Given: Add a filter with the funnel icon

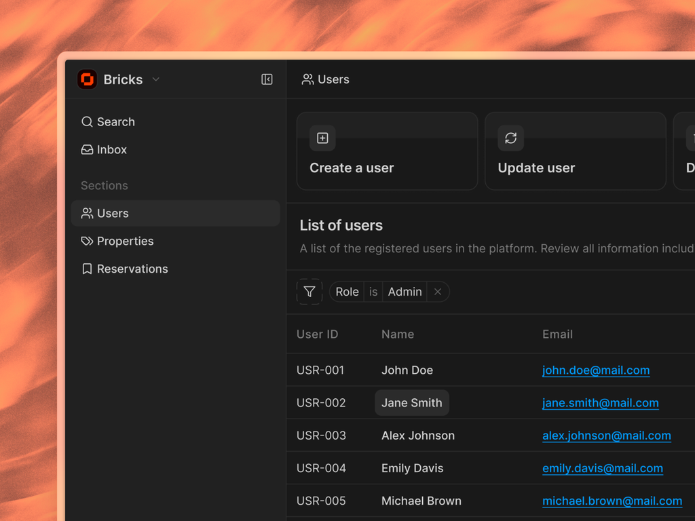Looking at the screenshot, I should (x=309, y=292).
